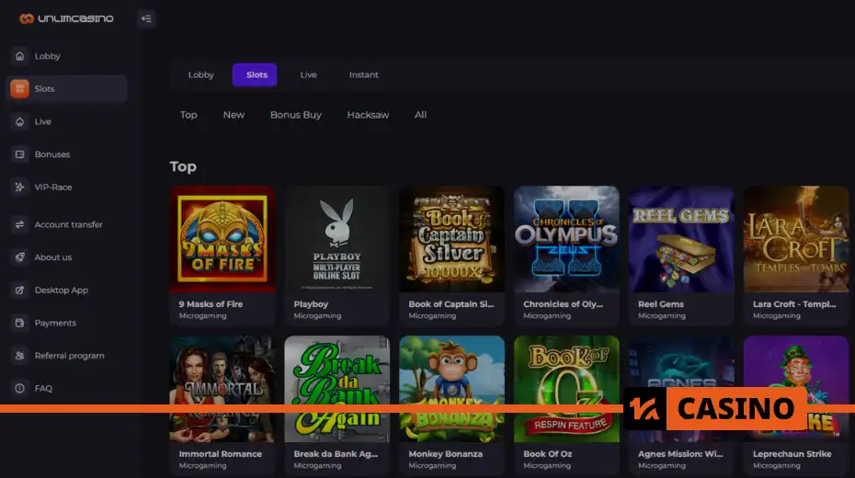855x478 pixels.
Task: Select the highlighted Slots tab
Action: click(x=255, y=74)
